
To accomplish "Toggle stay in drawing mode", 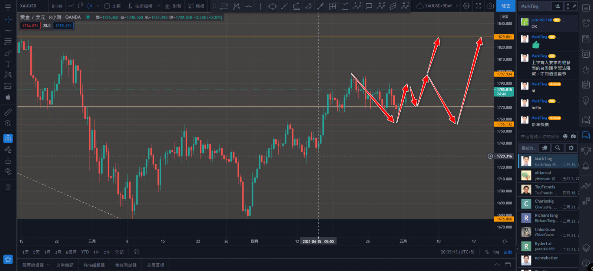I will [x=8, y=149].
